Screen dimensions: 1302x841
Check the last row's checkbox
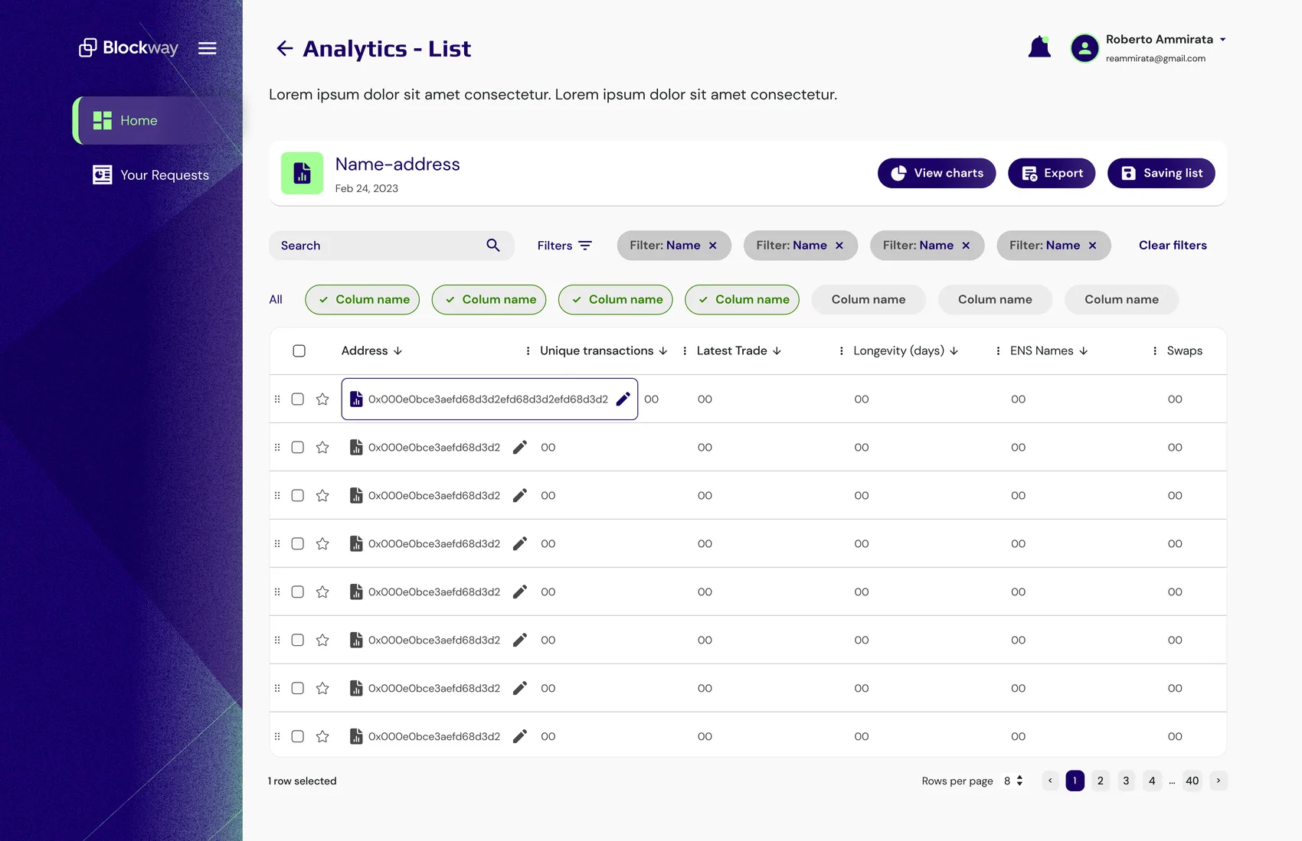(x=298, y=737)
